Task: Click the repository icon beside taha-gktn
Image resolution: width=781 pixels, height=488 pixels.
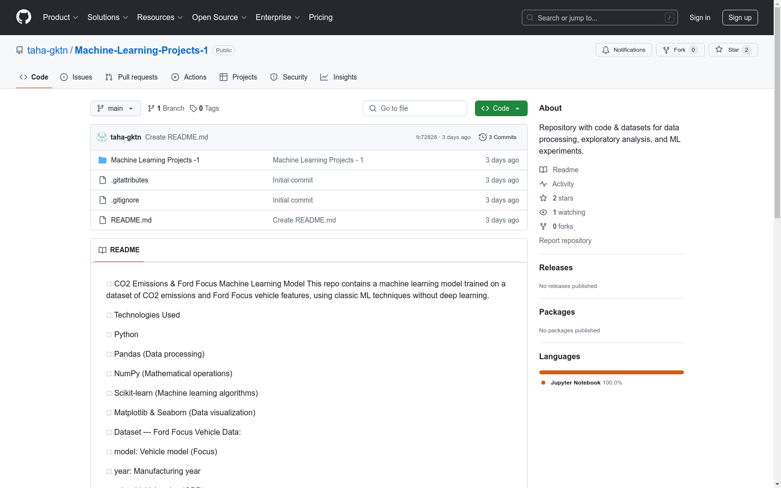Action: [x=20, y=50]
